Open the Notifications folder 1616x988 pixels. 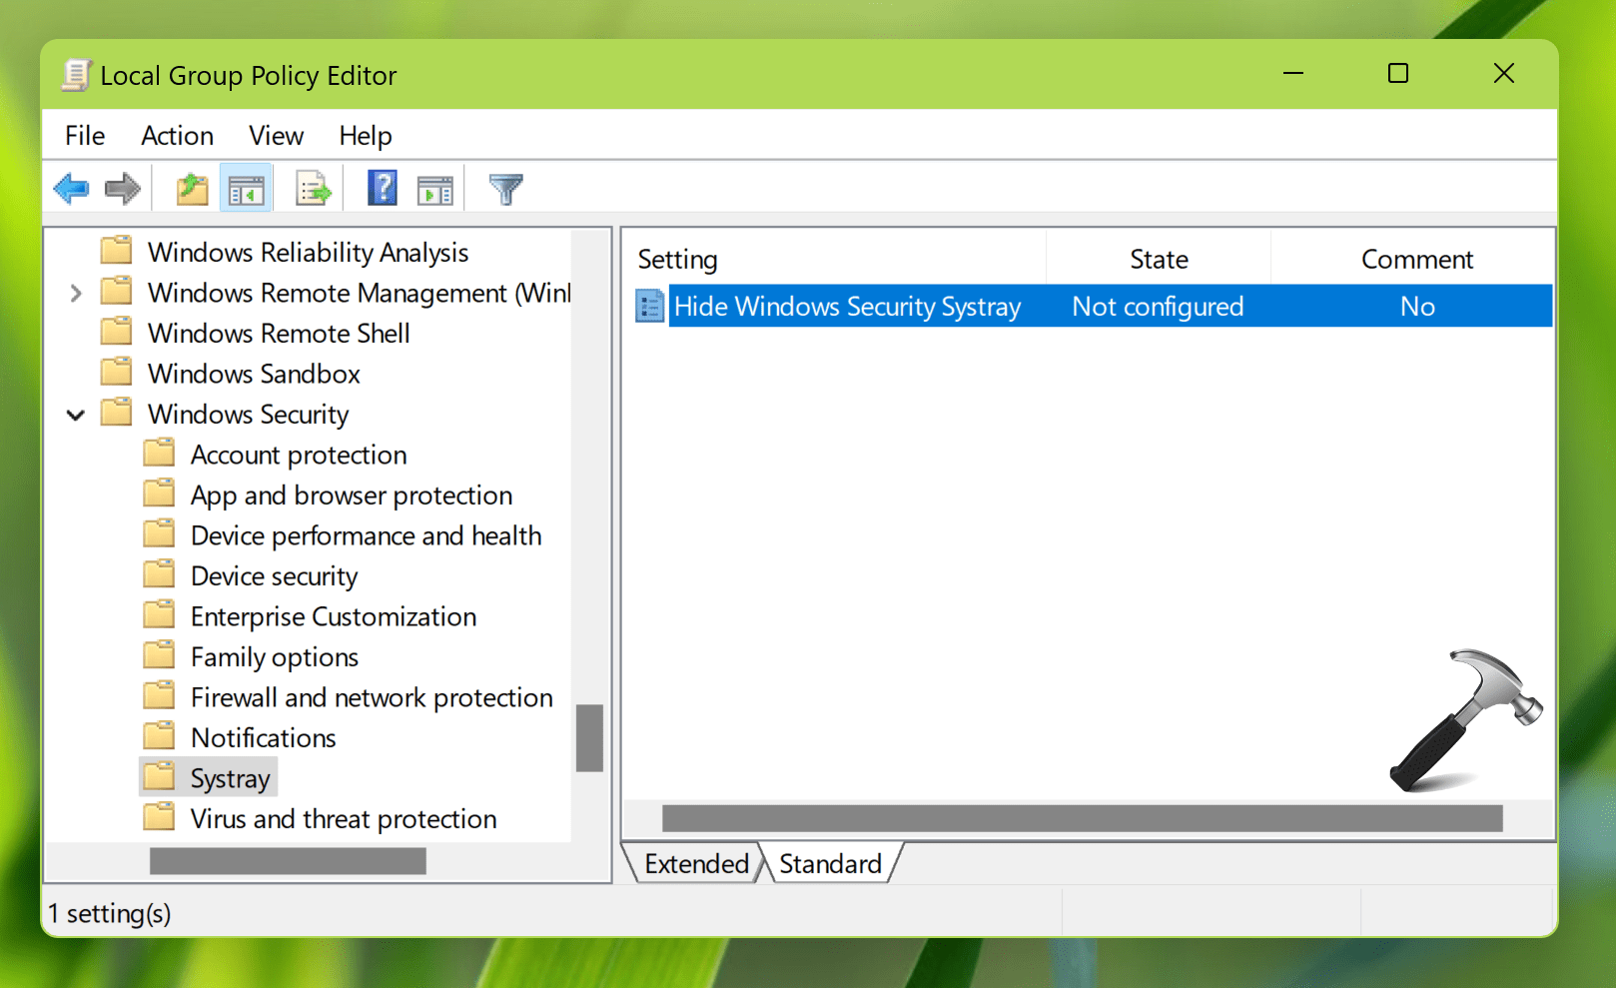tap(263, 737)
